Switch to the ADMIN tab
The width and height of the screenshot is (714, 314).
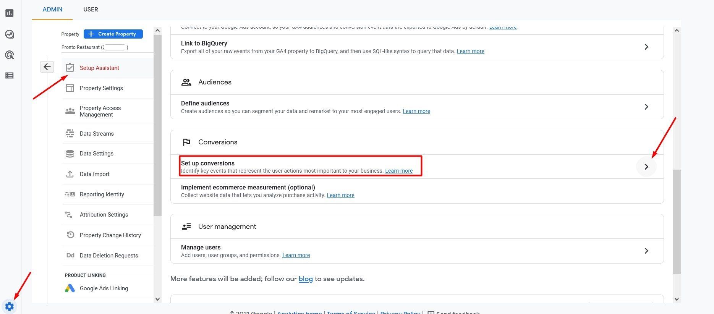tap(52, 10)
